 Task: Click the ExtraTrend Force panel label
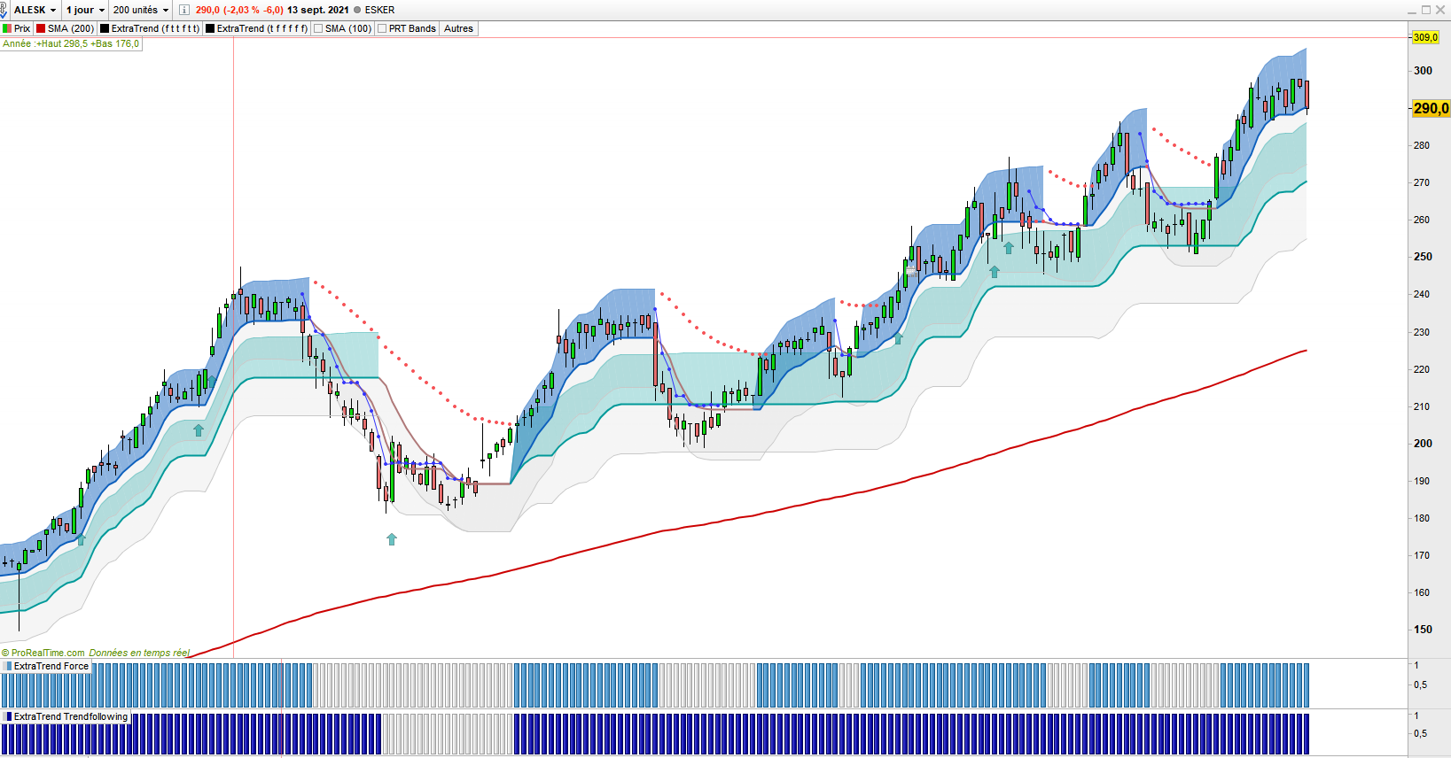pyautogui.click(x=51, y=666)
